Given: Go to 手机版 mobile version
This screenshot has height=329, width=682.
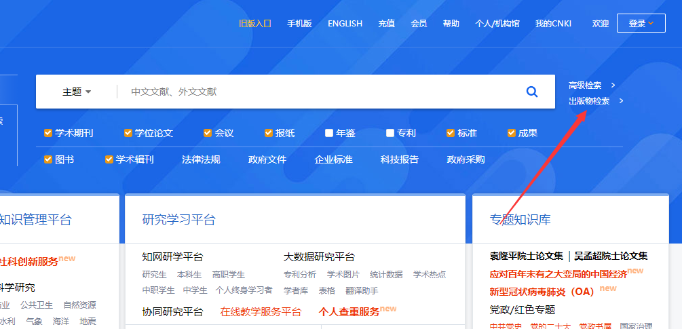Looking at the screenshot, I should (299, 24).
